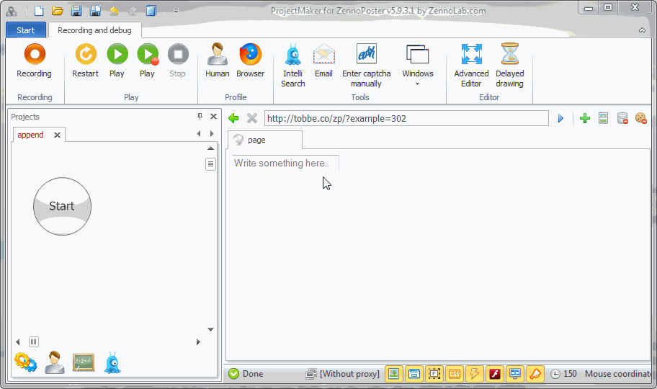Screen dimensions: 657x389
Task: Expand the quick access toolbar customize arrow
Action: click(x=176, y=11)
